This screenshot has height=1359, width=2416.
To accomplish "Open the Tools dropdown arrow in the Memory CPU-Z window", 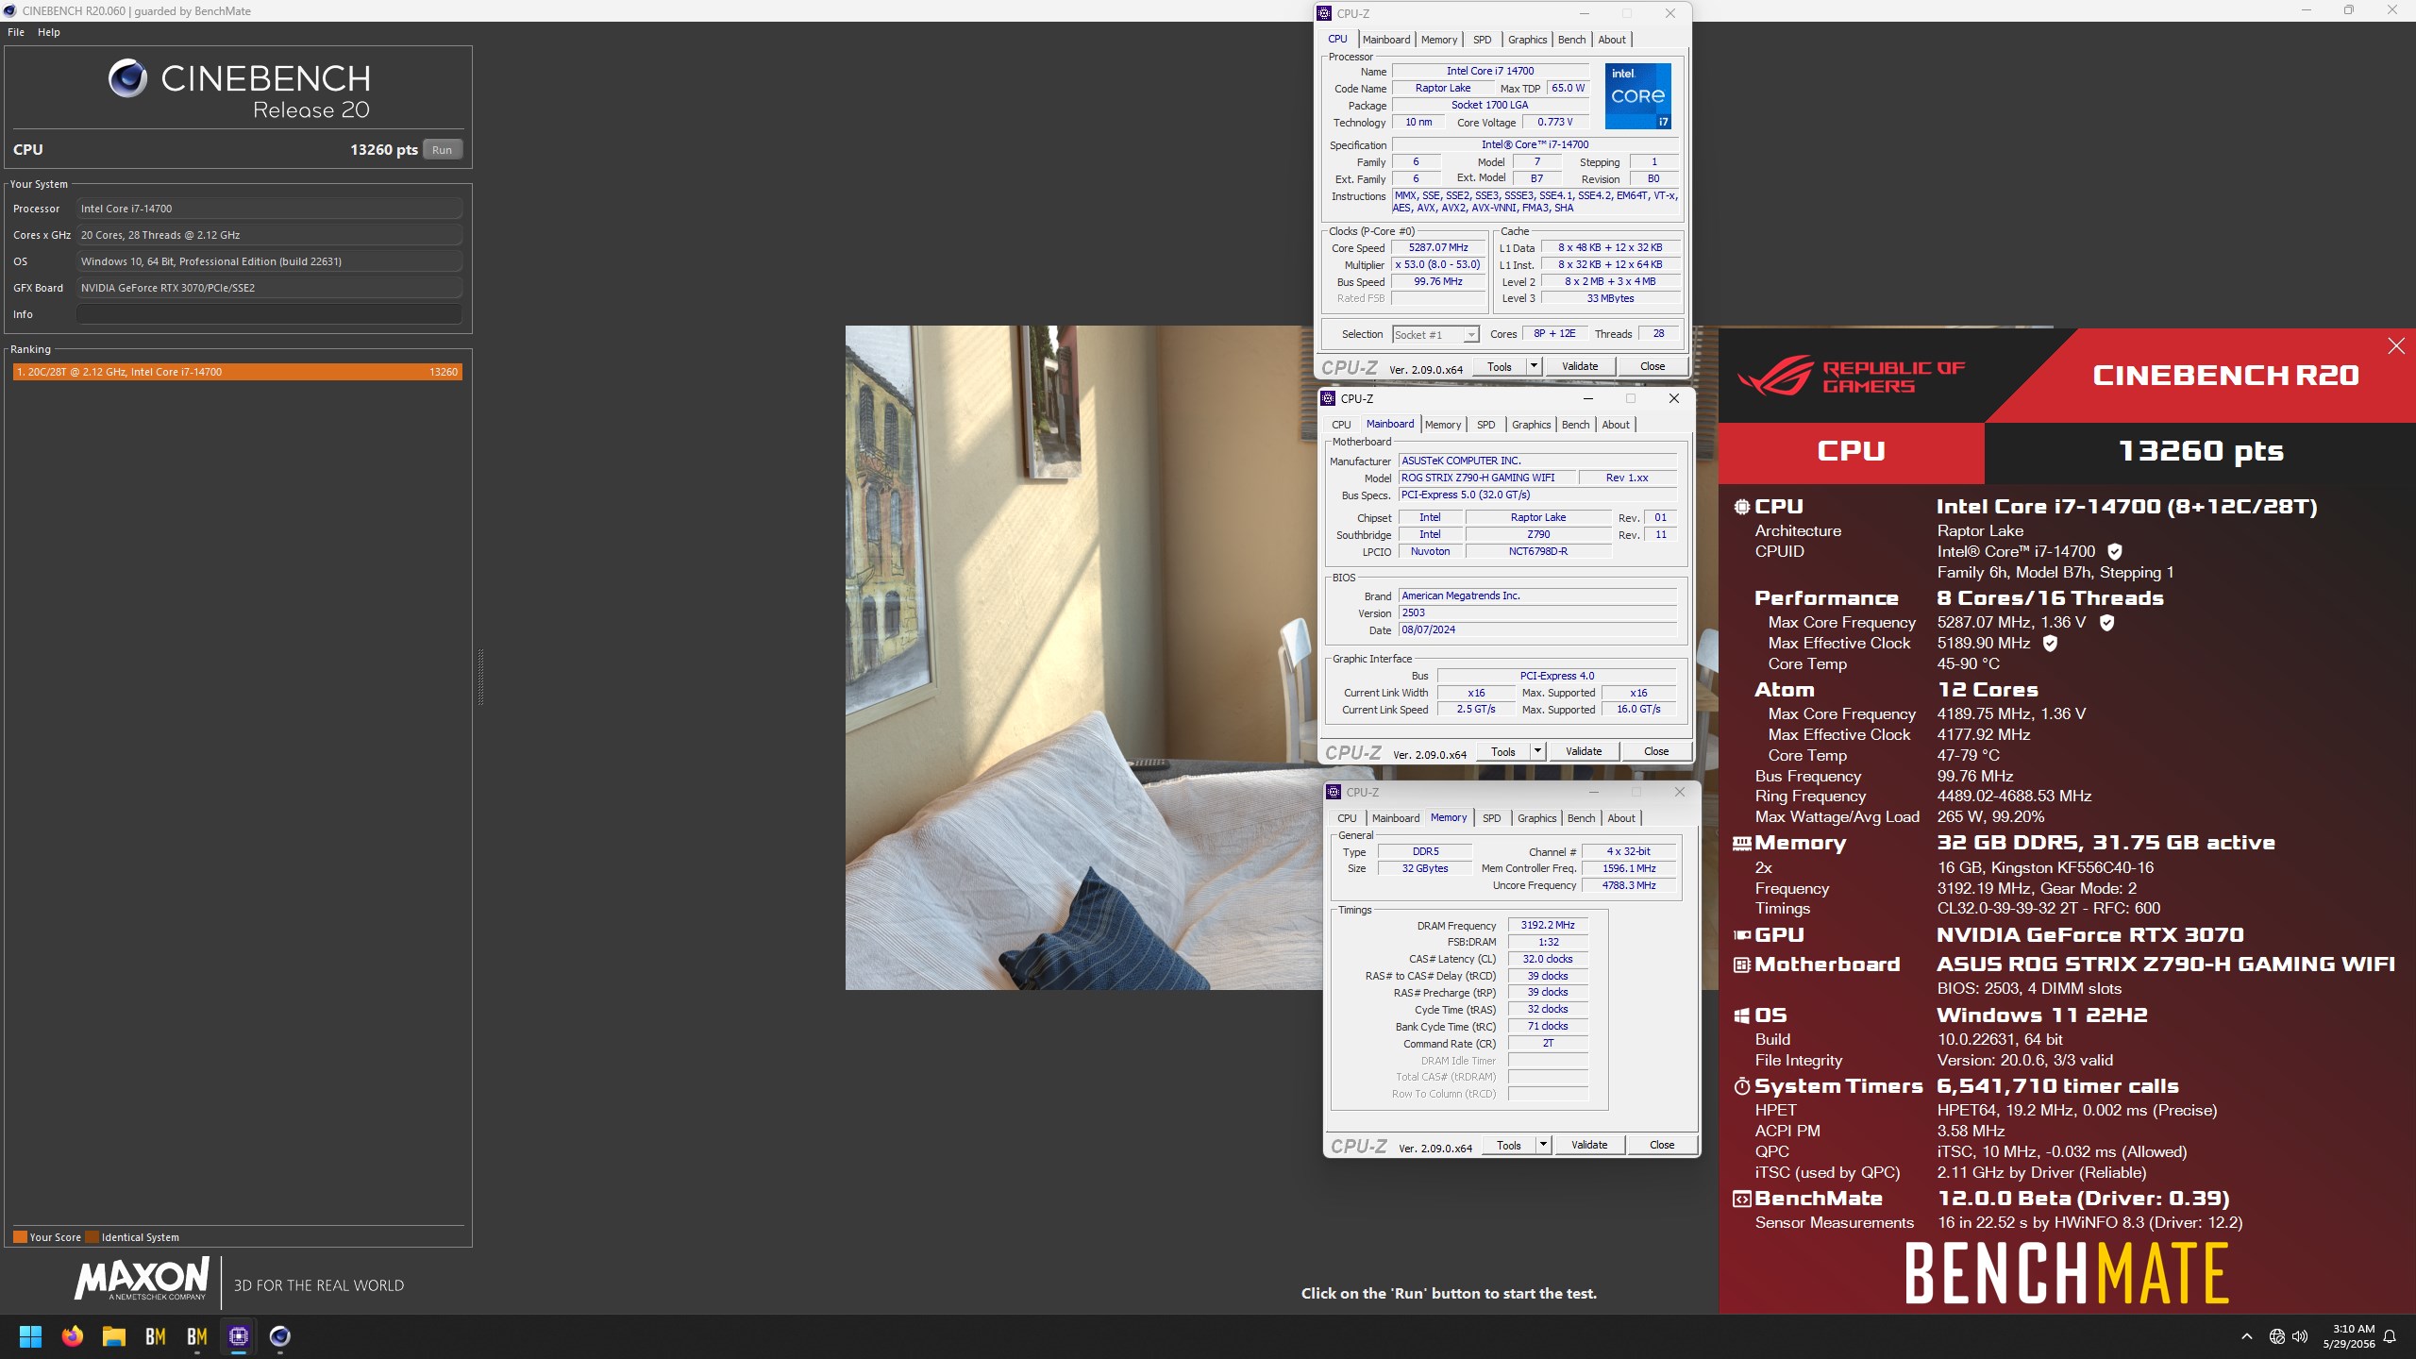I will coord(1544,1145).
